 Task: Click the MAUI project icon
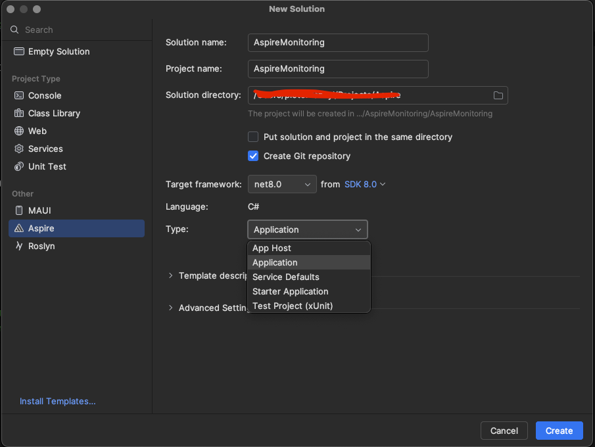18,210
